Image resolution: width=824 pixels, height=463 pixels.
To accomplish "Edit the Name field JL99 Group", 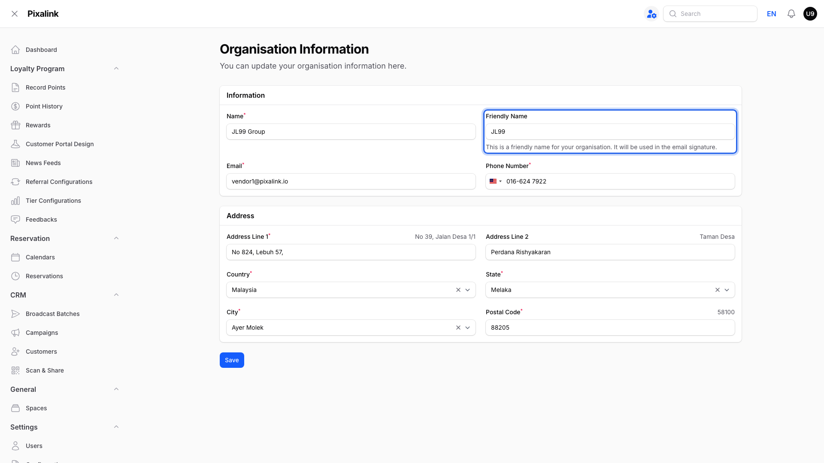I will [351, 132].
